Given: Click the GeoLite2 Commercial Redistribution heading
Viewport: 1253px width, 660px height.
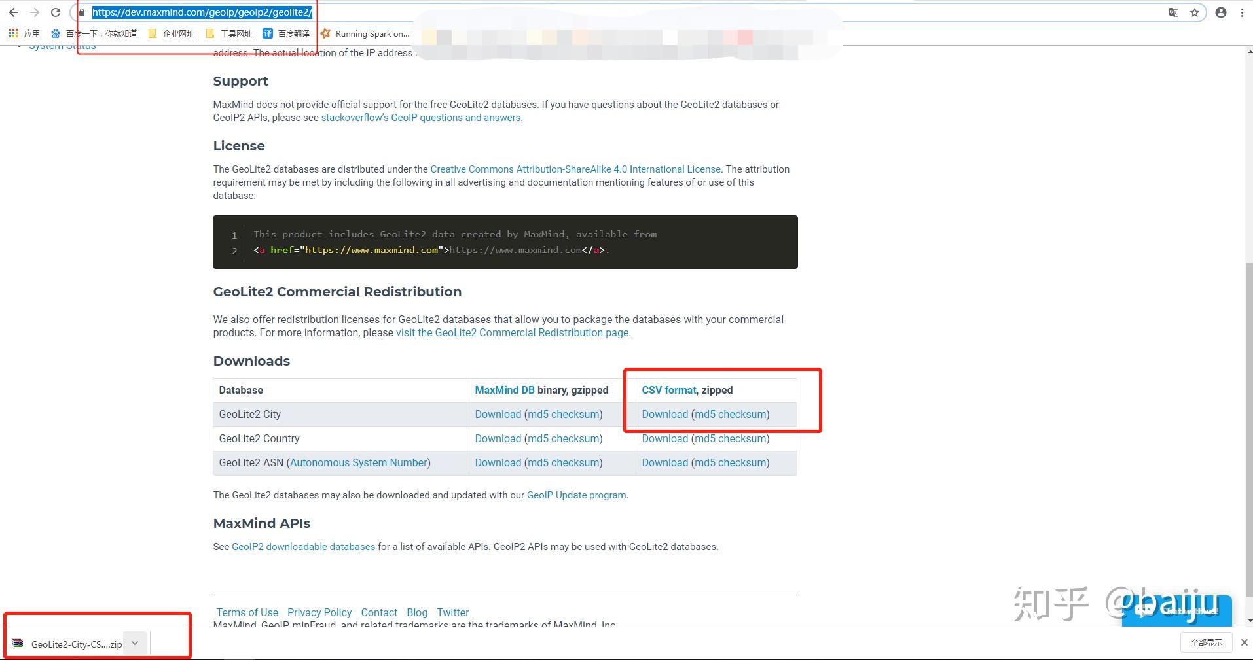Looking at the screenshot, I should (x=337, y=292).
